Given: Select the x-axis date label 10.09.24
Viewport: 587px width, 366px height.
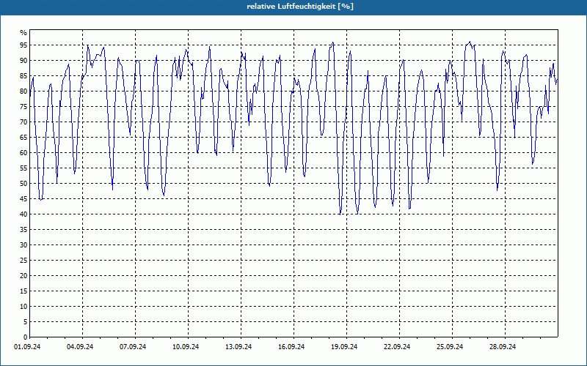Looking at the screenshot, I should [x=186, y=347].
